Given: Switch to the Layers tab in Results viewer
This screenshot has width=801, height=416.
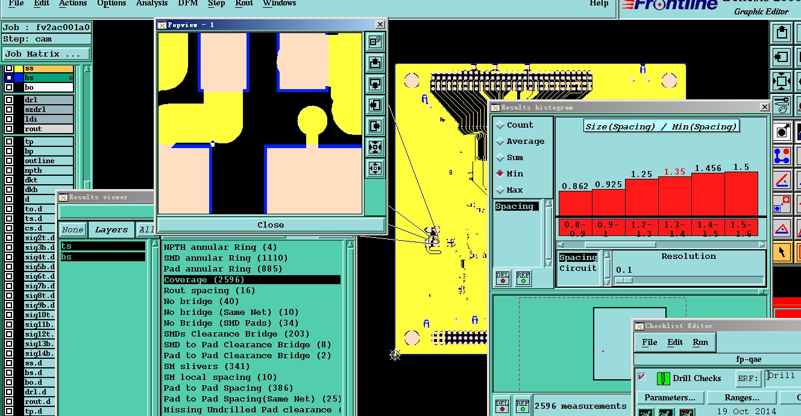Looking at the screenshot, I should 112,229.
